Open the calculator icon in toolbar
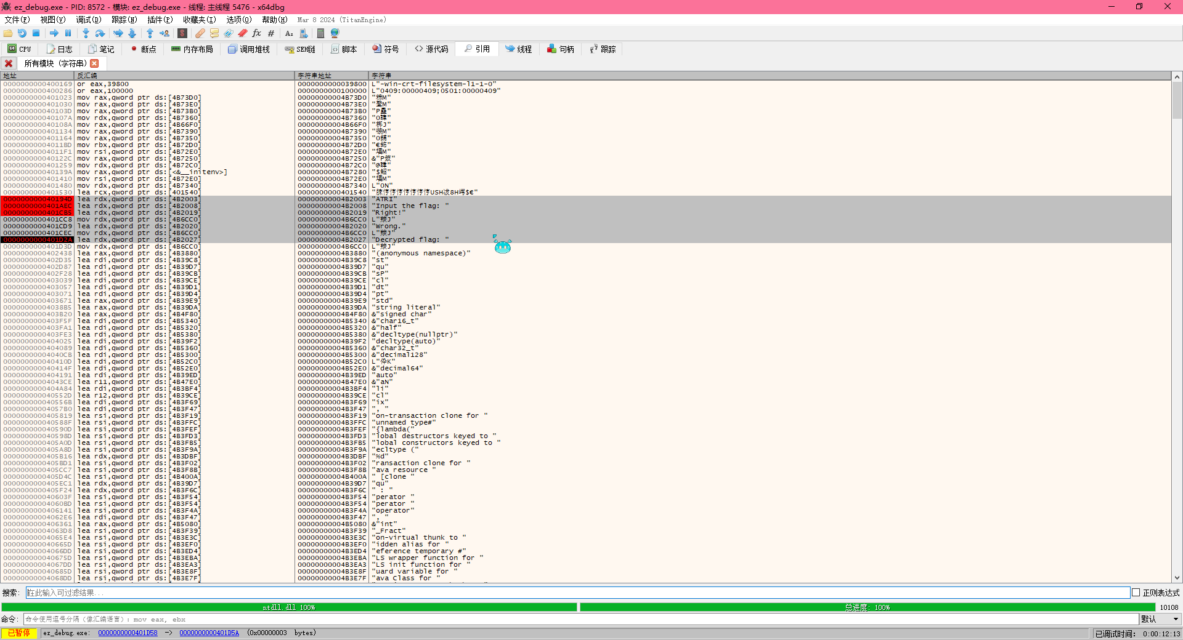The height and width of the screenshot is (640, 1183). (320, 33)
